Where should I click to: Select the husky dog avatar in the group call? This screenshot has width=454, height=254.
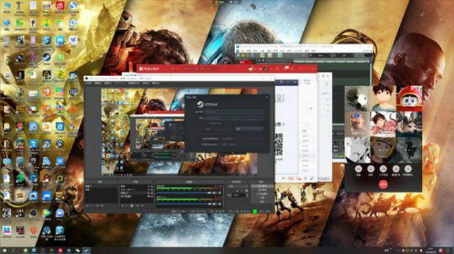click(409, 124)
